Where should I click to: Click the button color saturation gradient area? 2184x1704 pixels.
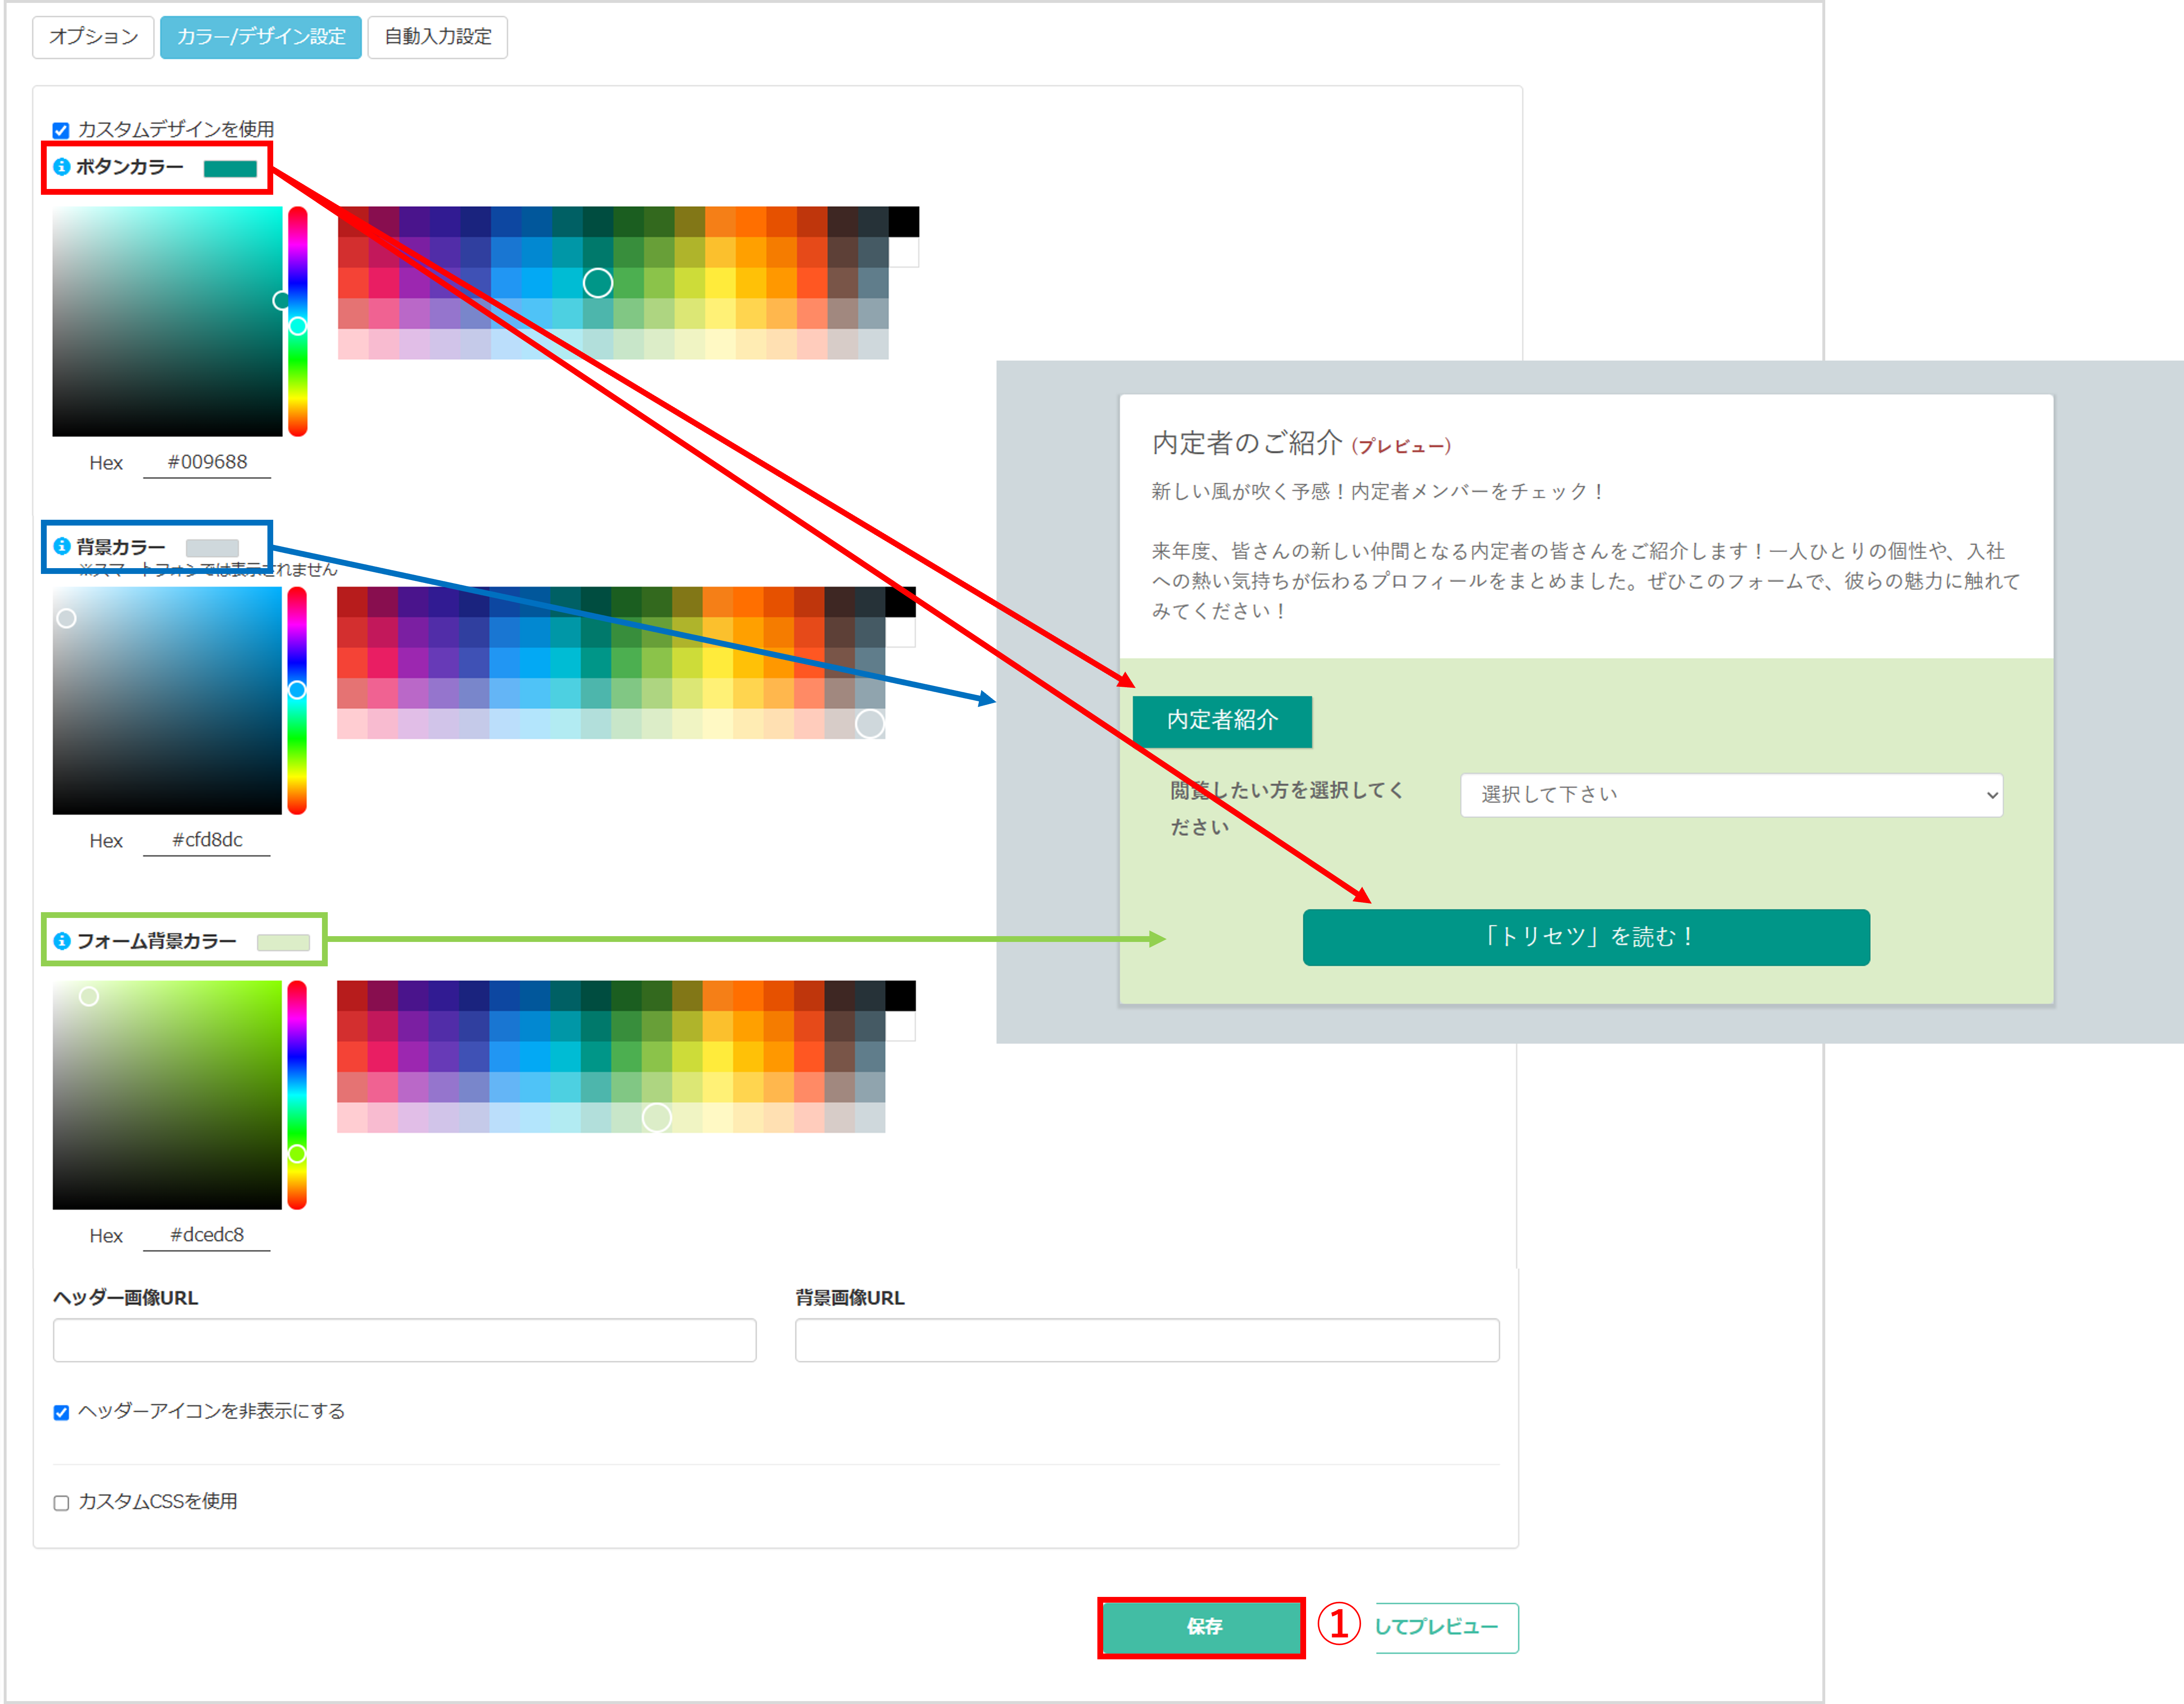tap(167, 321)
